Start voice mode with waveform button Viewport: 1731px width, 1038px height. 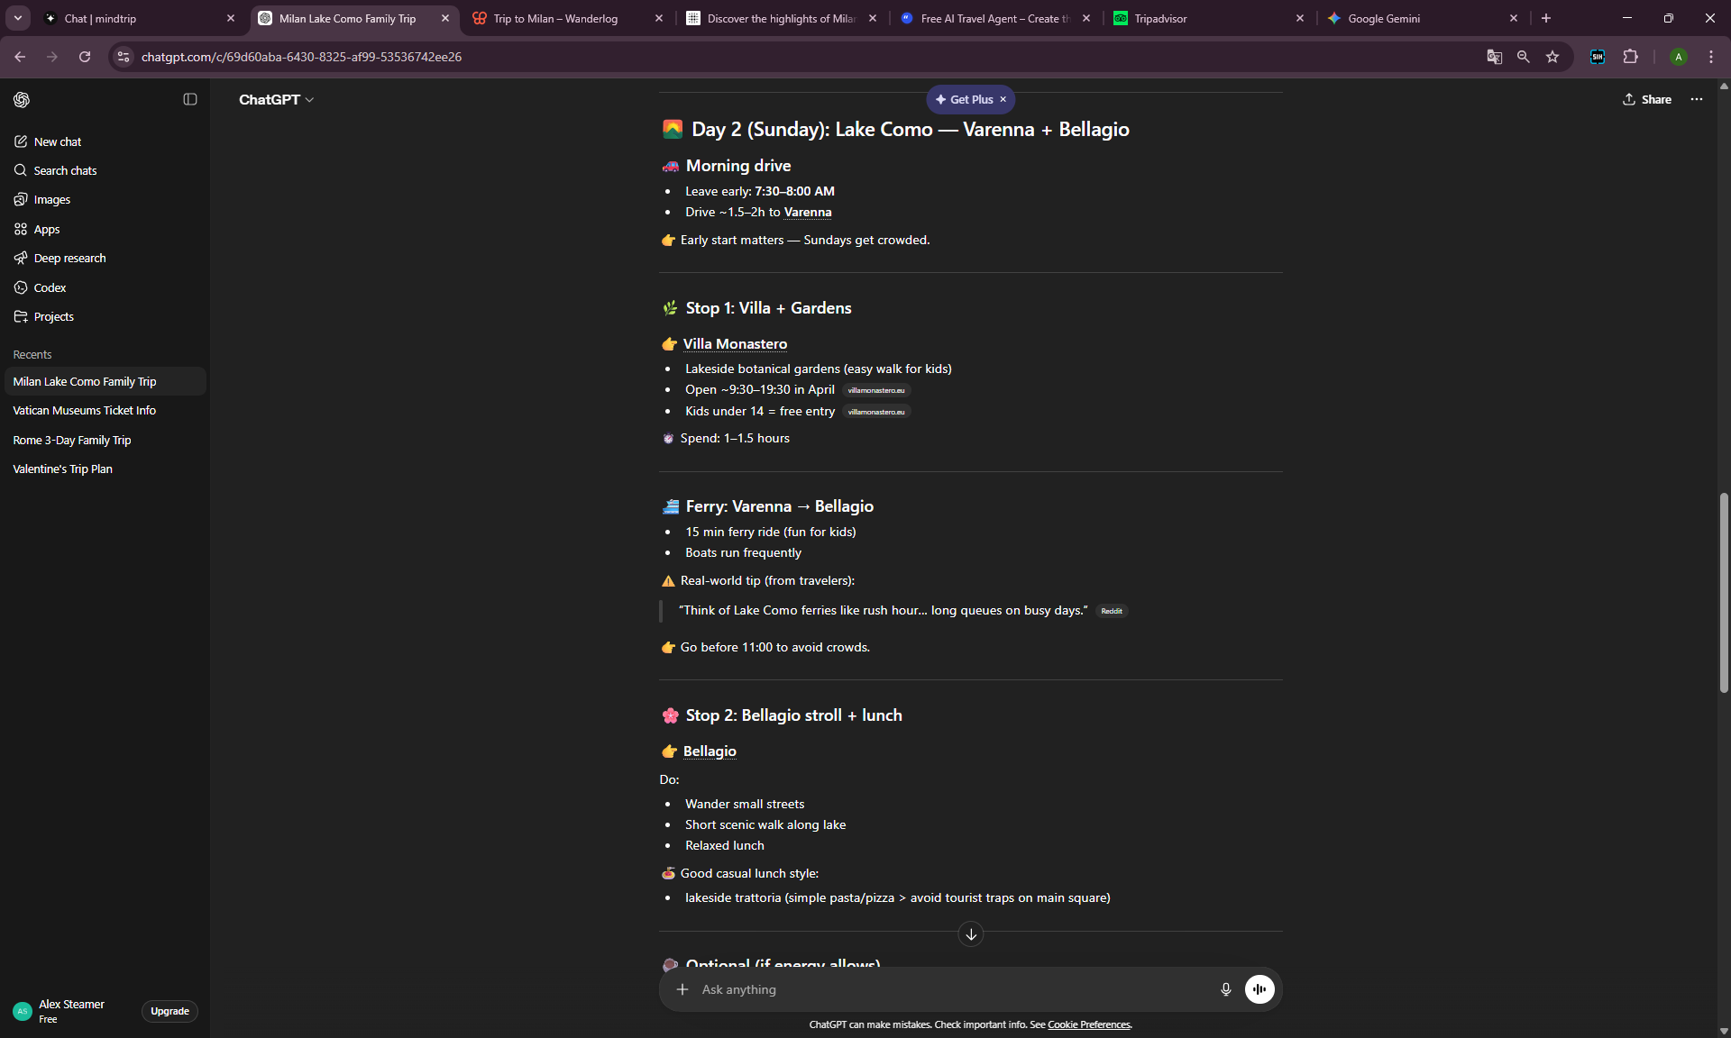coord(1259,989)
